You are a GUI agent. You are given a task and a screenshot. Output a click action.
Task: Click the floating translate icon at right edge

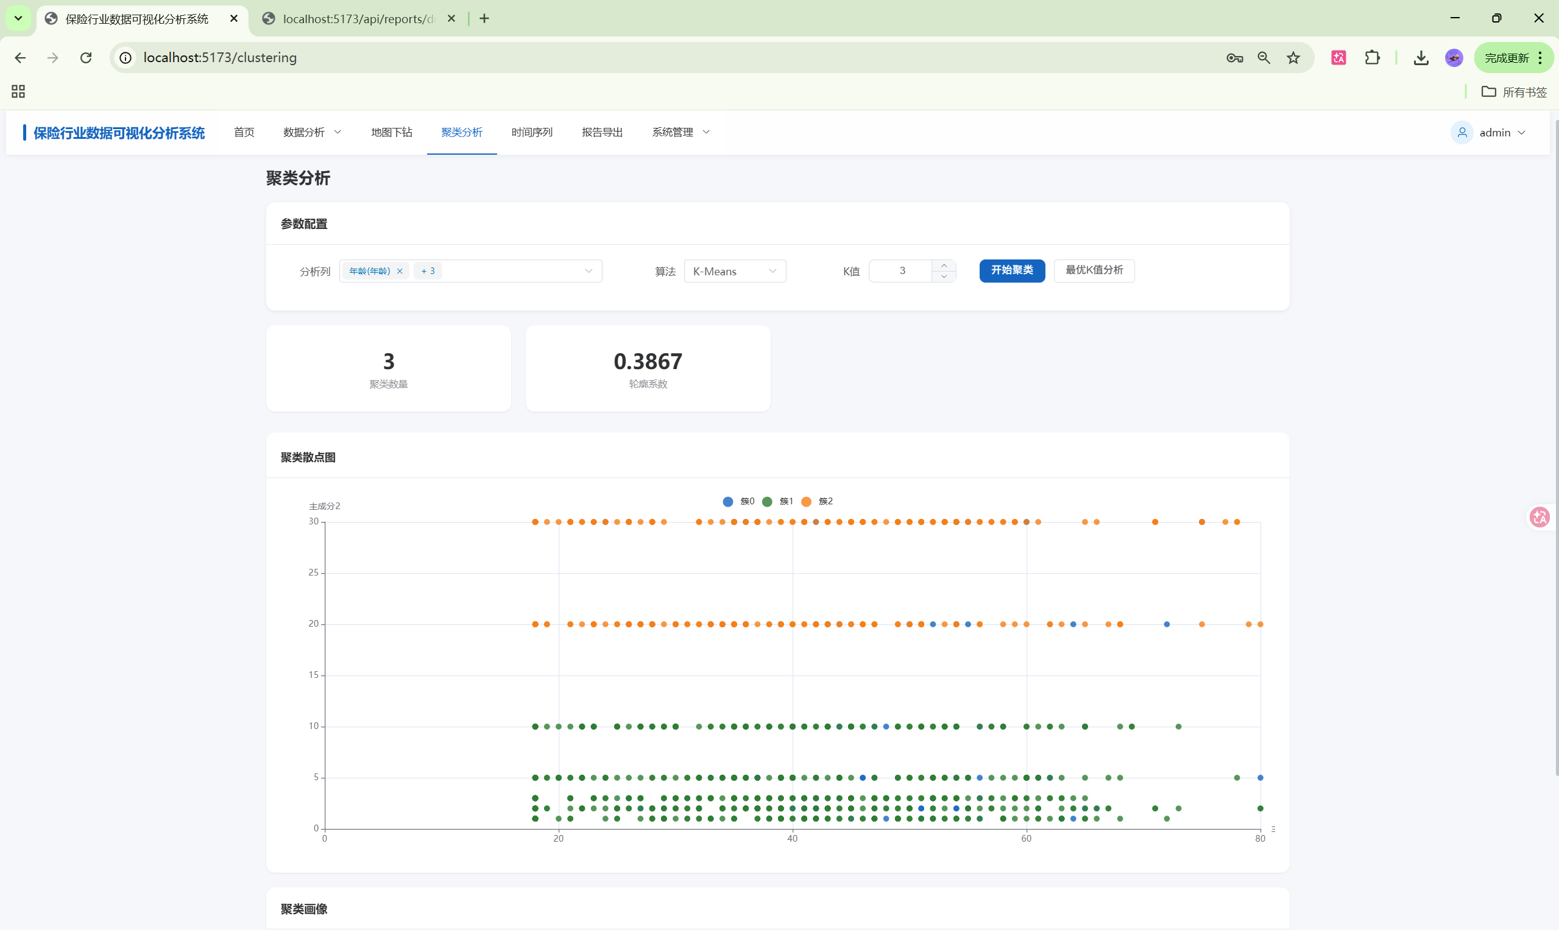click(x=1540, y=517)
